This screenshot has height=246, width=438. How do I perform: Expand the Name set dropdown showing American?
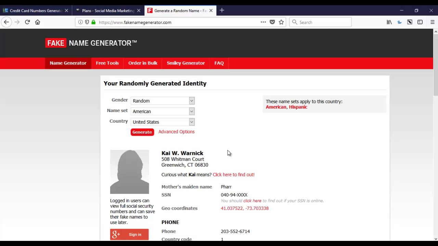click(x=163, y=111)
